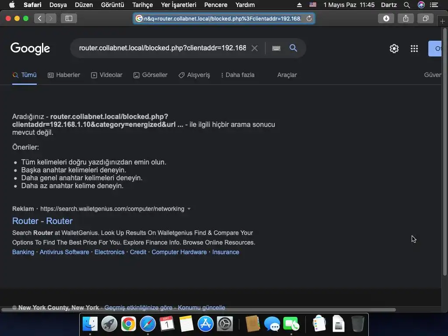Viewport: 448px width, 336px height.
Task: Open Notes from the Dock
Action: [186, 324]
